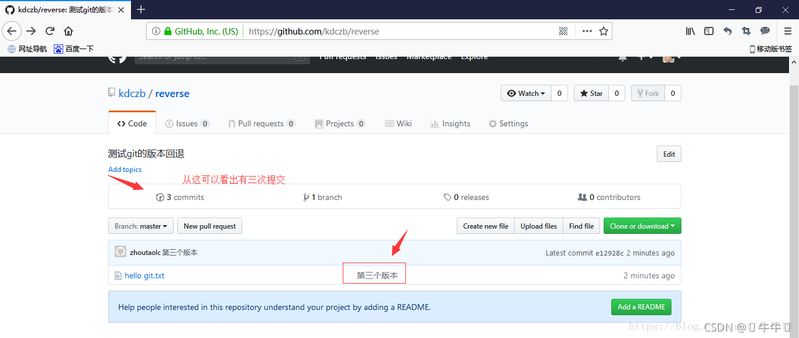Click the Upload files button
Screen dimensions: 799x338
pos(539,226)
